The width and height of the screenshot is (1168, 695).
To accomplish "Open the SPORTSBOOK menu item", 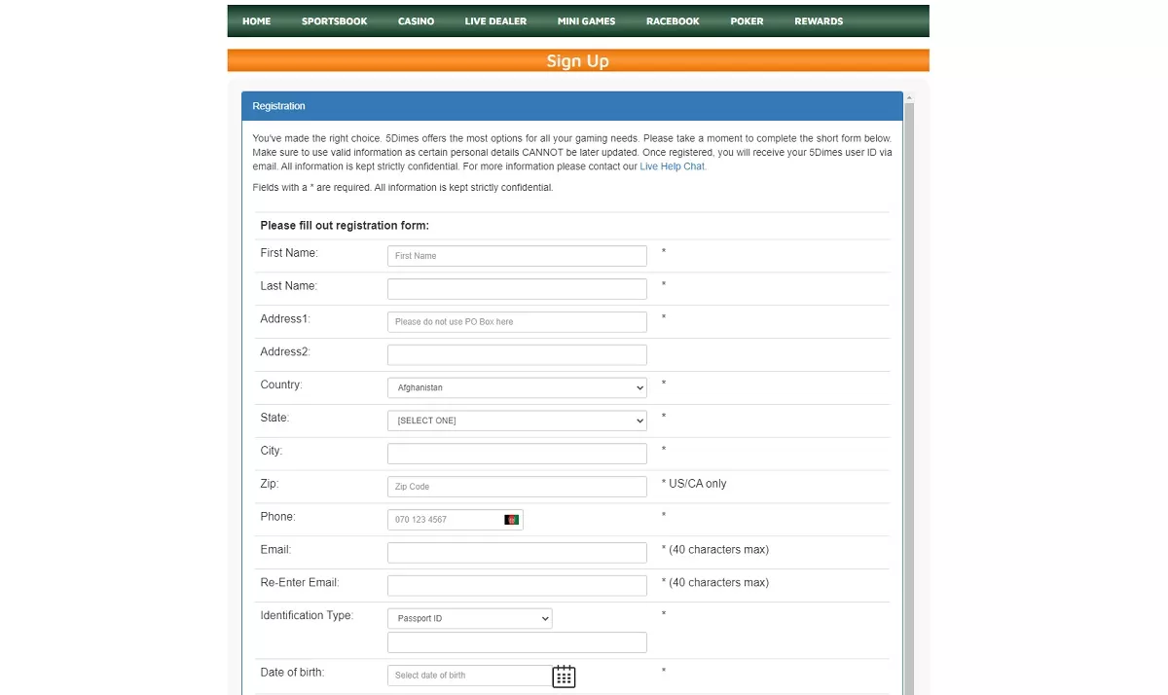I will point(335,21).
